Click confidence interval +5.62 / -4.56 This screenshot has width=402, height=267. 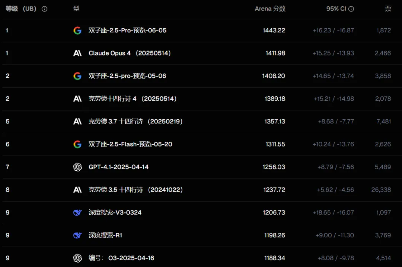pyautogui.click(x=336, y=190)
